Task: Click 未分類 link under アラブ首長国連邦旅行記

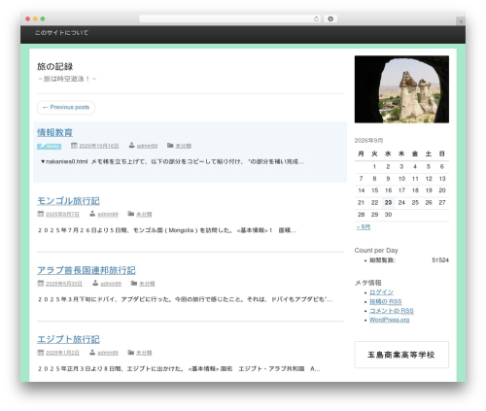Action: coord(147,284)
